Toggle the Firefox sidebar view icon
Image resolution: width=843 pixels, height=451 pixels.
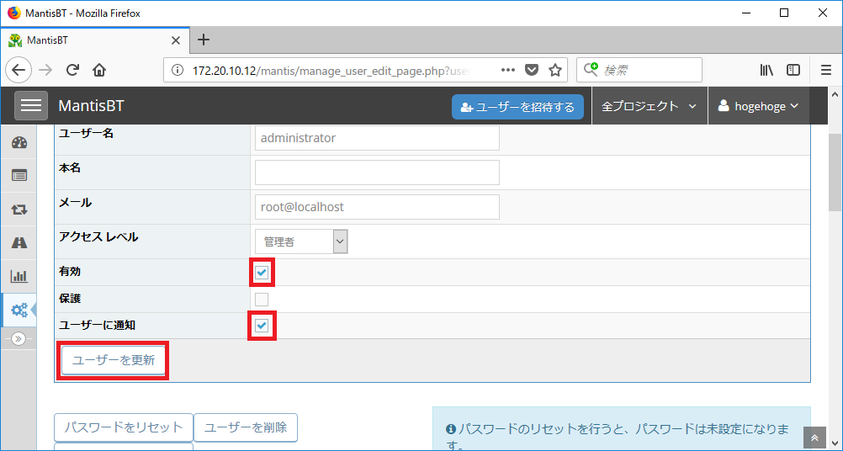click(793, 70)
